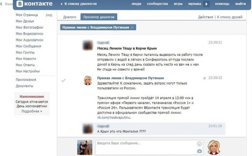Click the blonde avatar beside the Прямая линия message

coord(88,80)
